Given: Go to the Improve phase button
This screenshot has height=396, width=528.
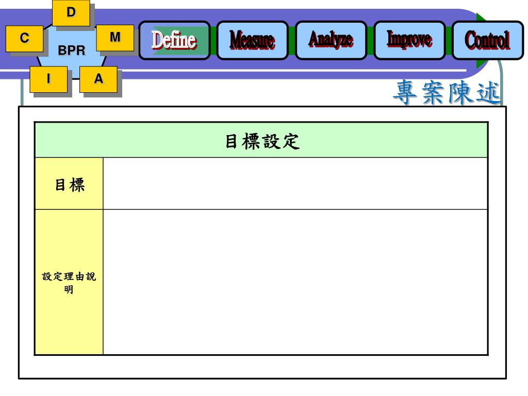Looking at the screenshot, I should [409, 40].
